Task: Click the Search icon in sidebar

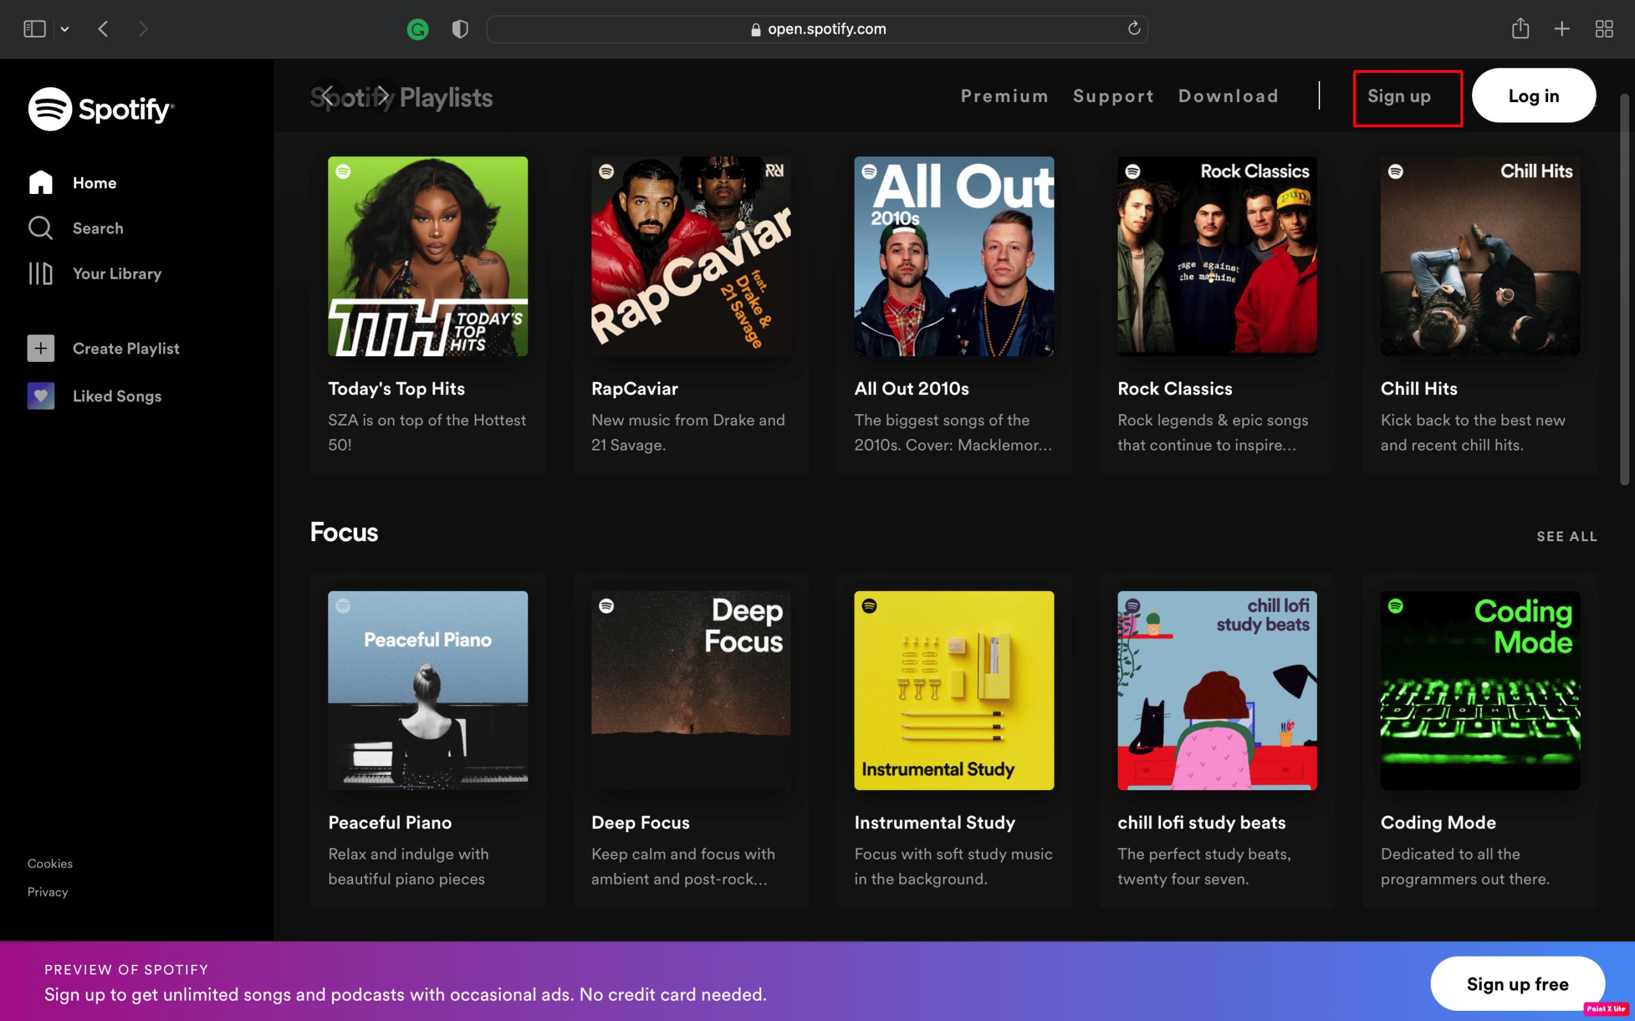Action: (x=40, y=228)
